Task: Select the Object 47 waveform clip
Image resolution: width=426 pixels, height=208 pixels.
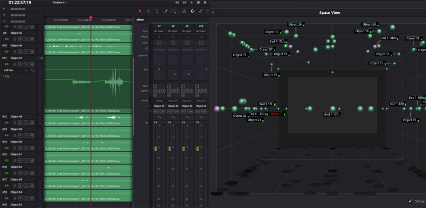Action: coord(88,84)
